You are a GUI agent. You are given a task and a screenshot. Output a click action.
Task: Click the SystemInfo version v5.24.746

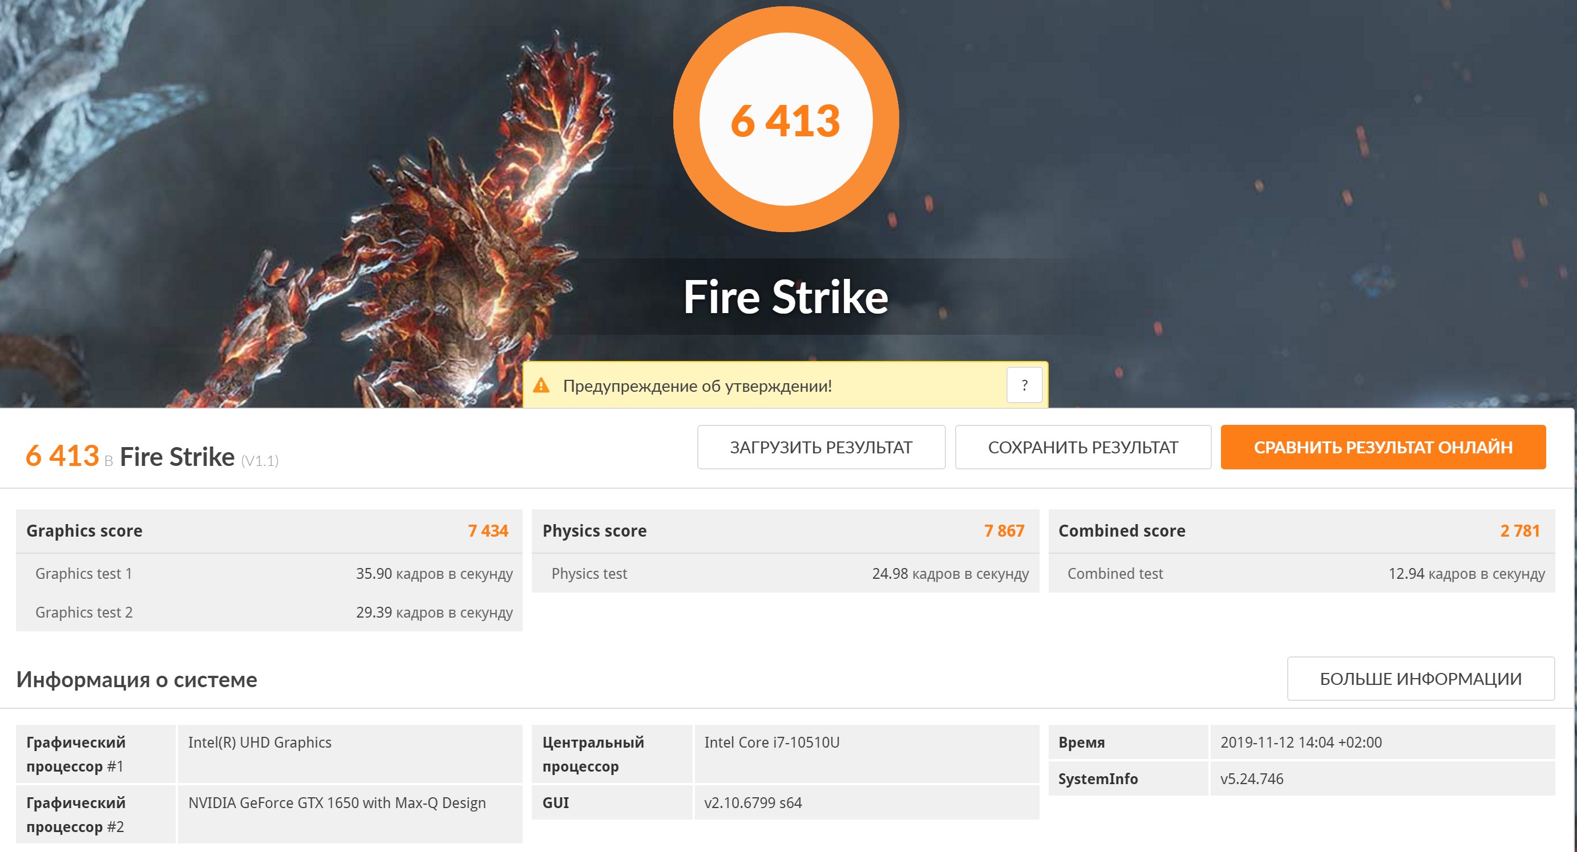click(1252, 779)
